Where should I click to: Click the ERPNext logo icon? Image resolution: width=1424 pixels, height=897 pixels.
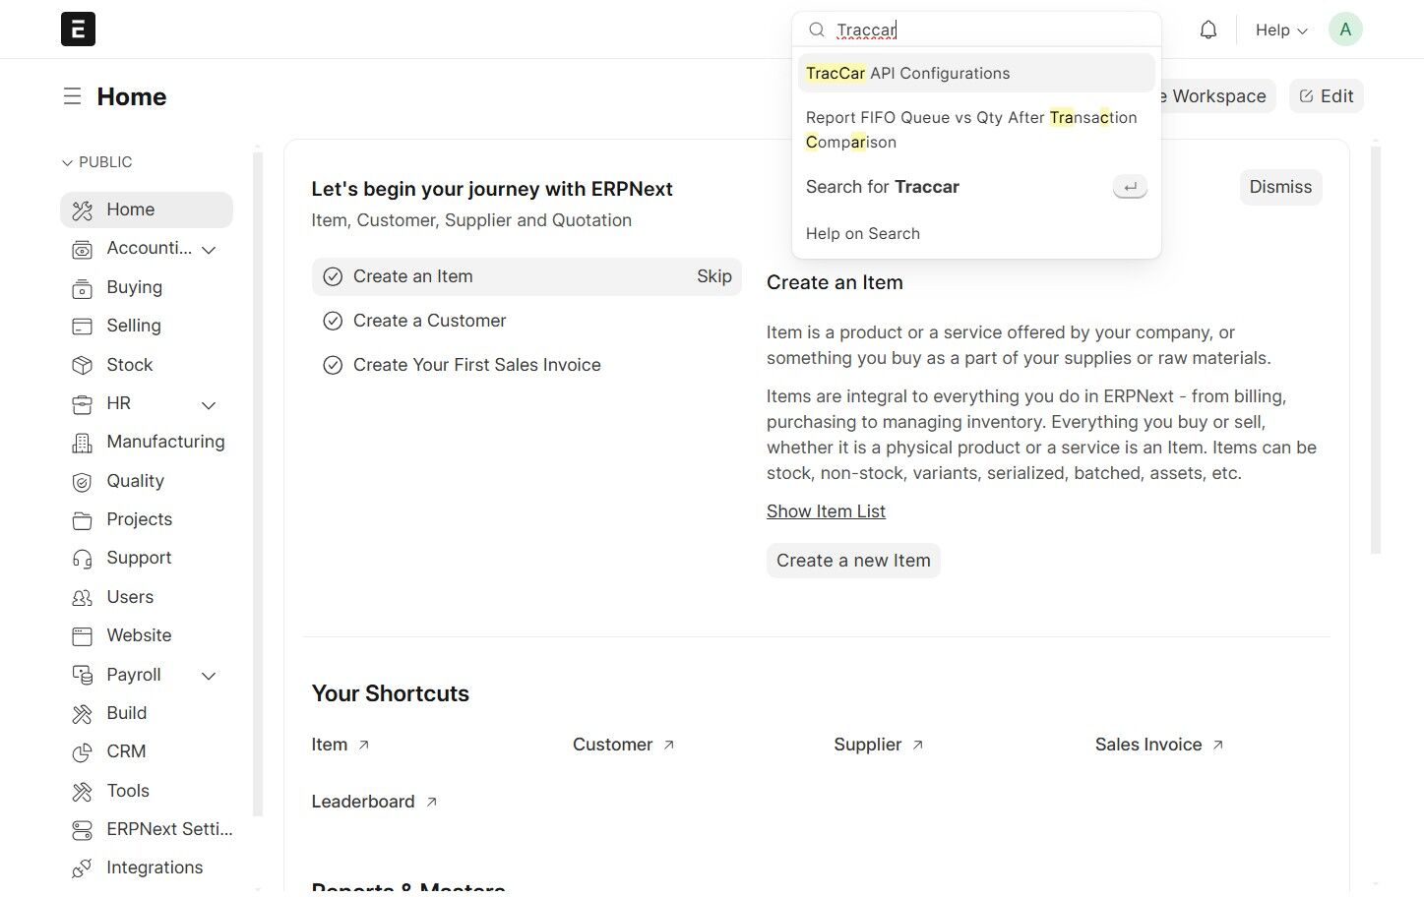pos(78,30)
